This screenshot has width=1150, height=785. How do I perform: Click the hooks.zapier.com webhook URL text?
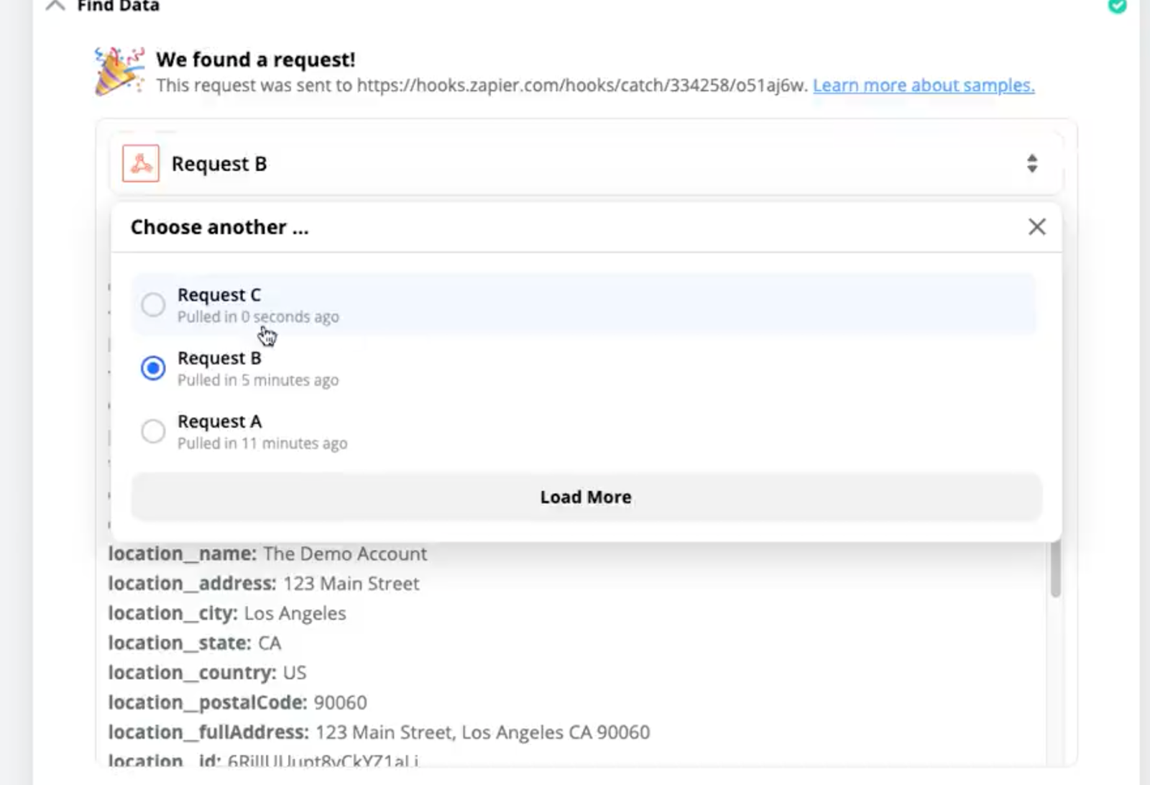point(582,86)
